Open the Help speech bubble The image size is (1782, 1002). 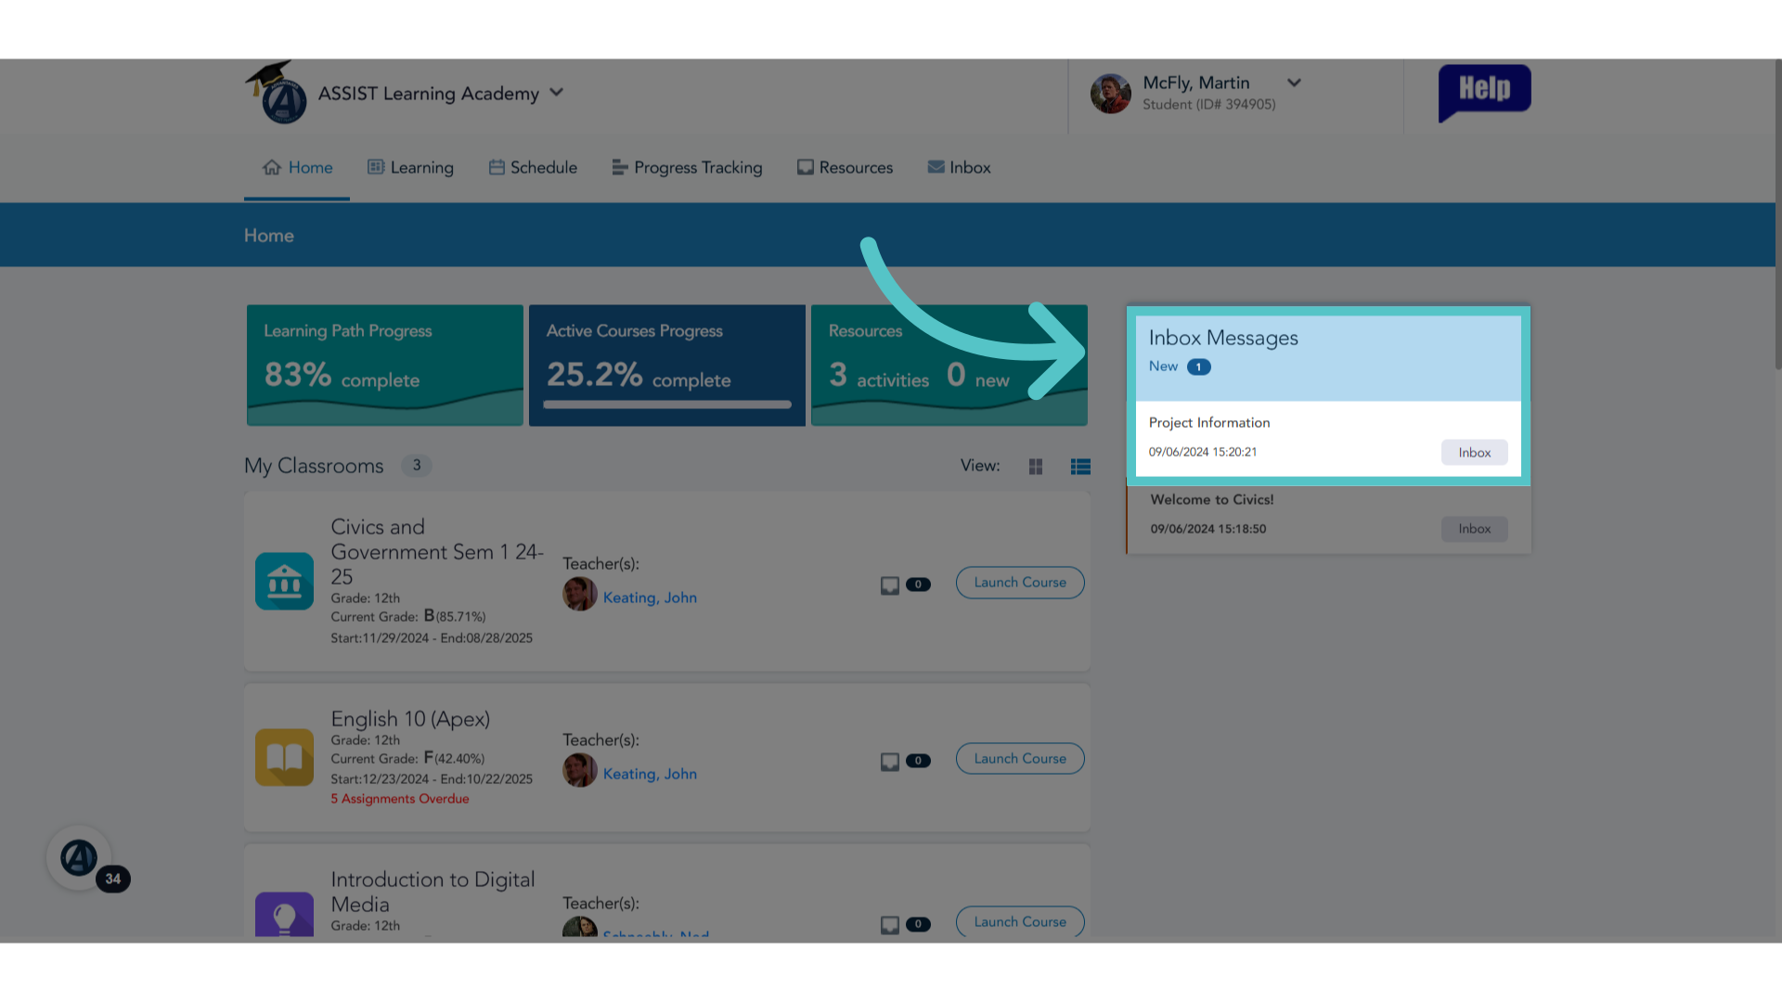tap(1484, 92)
